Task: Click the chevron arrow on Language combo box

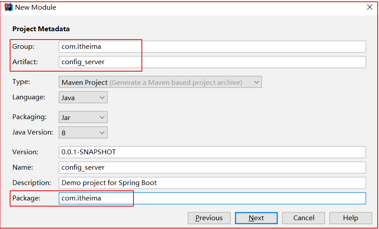Action: tap(102, 98)
